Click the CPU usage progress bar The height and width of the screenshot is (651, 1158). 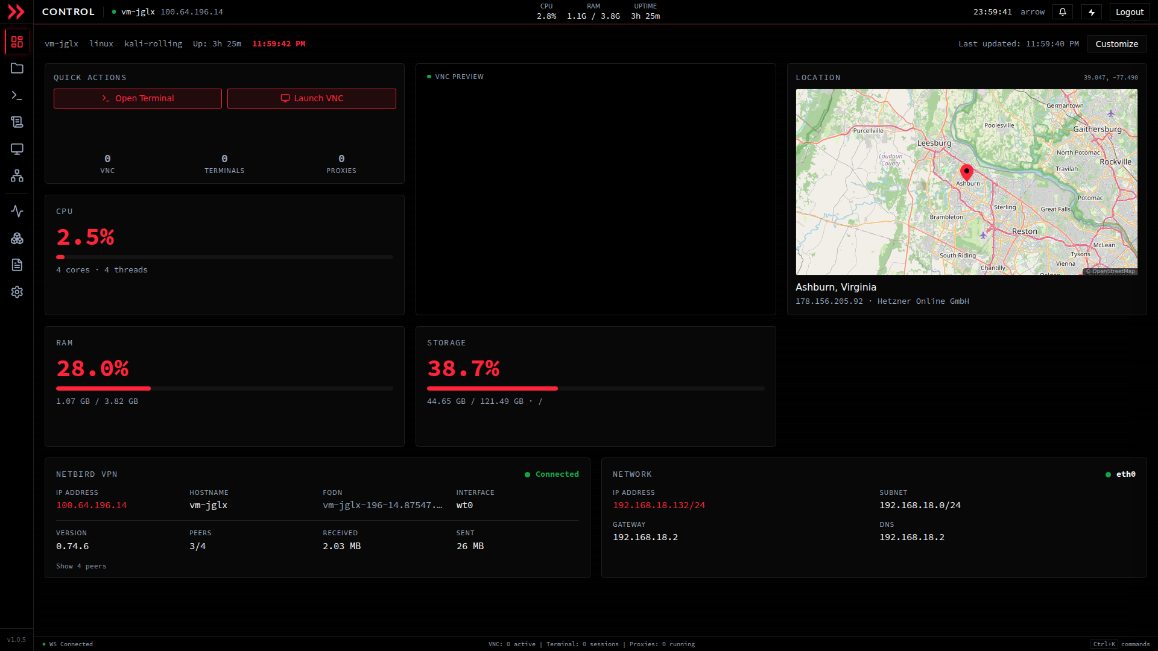tap(224, 257)
